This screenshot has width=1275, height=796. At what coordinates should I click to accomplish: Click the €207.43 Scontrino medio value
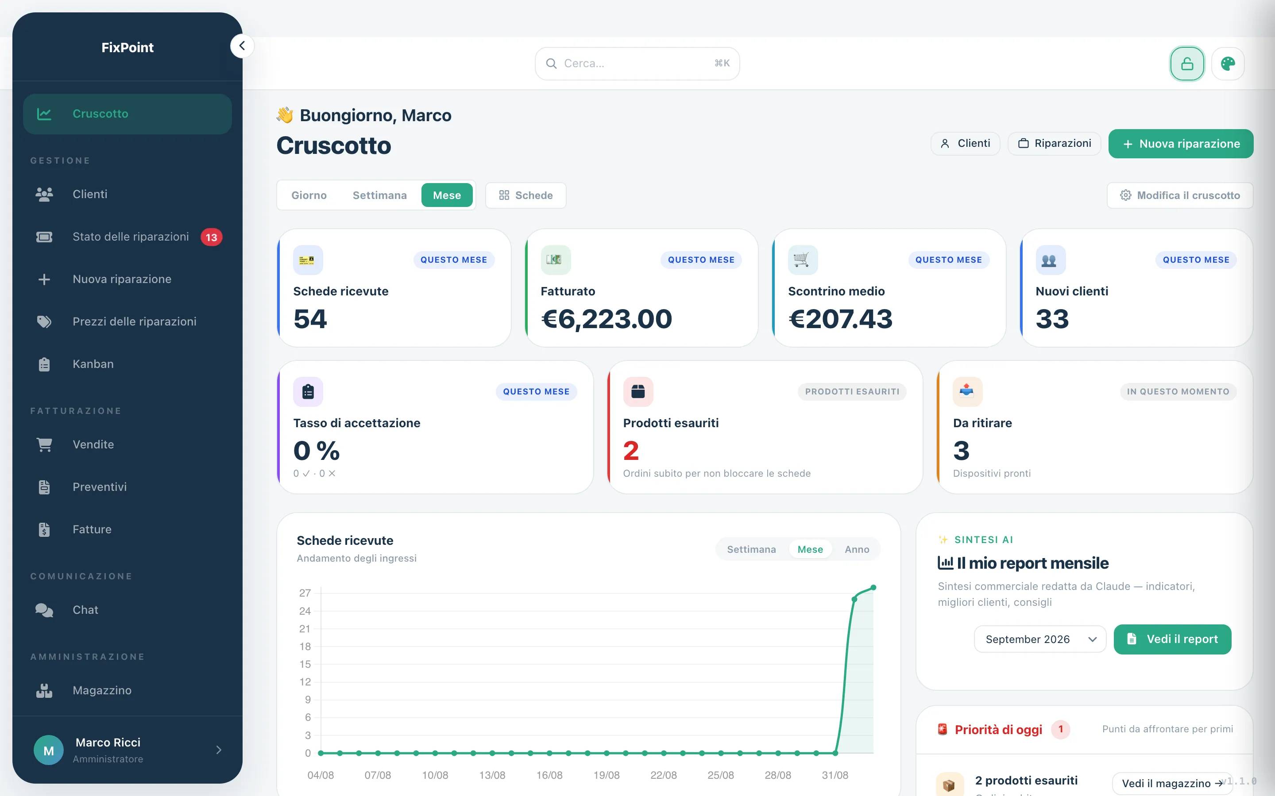840,319
